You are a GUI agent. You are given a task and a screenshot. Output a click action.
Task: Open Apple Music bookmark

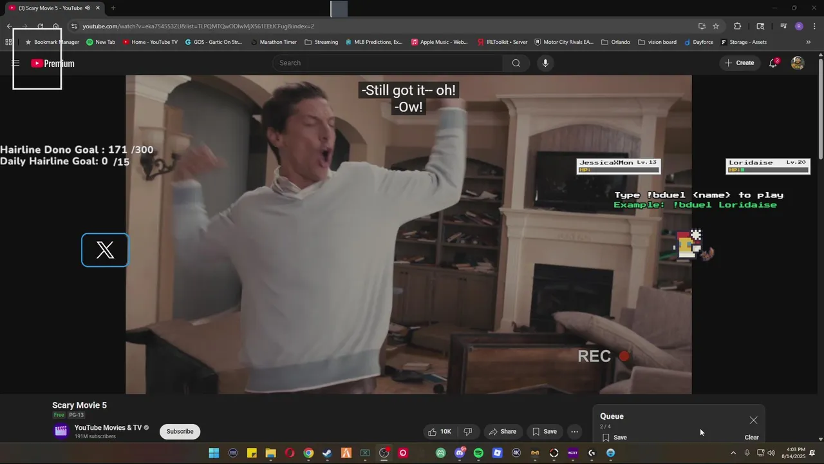point(440,42)
